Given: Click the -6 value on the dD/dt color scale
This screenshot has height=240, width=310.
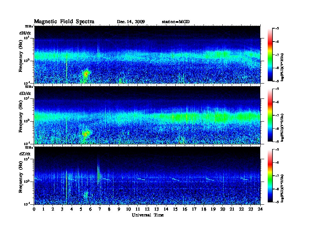Looking at the screenshot, I should (x=277, y=102).
